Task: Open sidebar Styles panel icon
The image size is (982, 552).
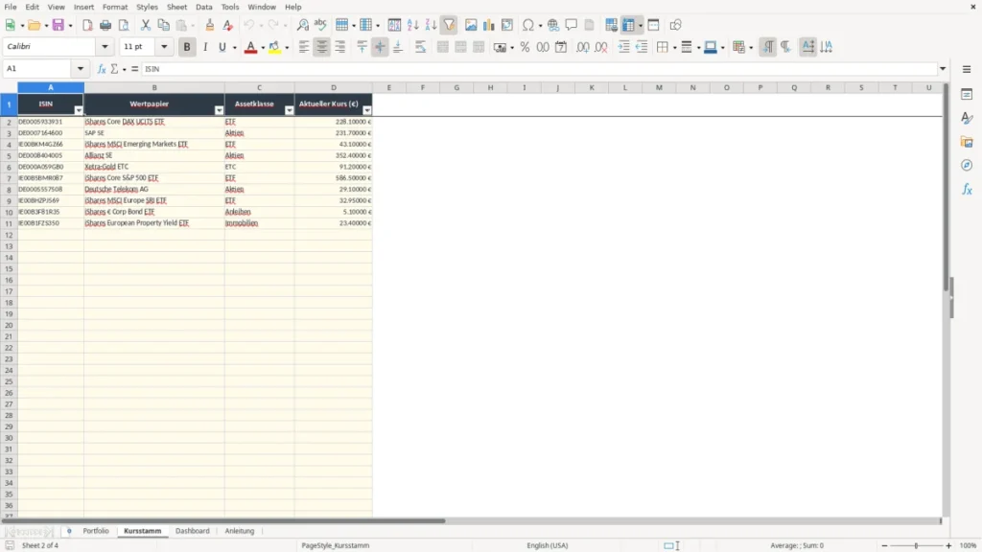Action: tap(967, 118)
